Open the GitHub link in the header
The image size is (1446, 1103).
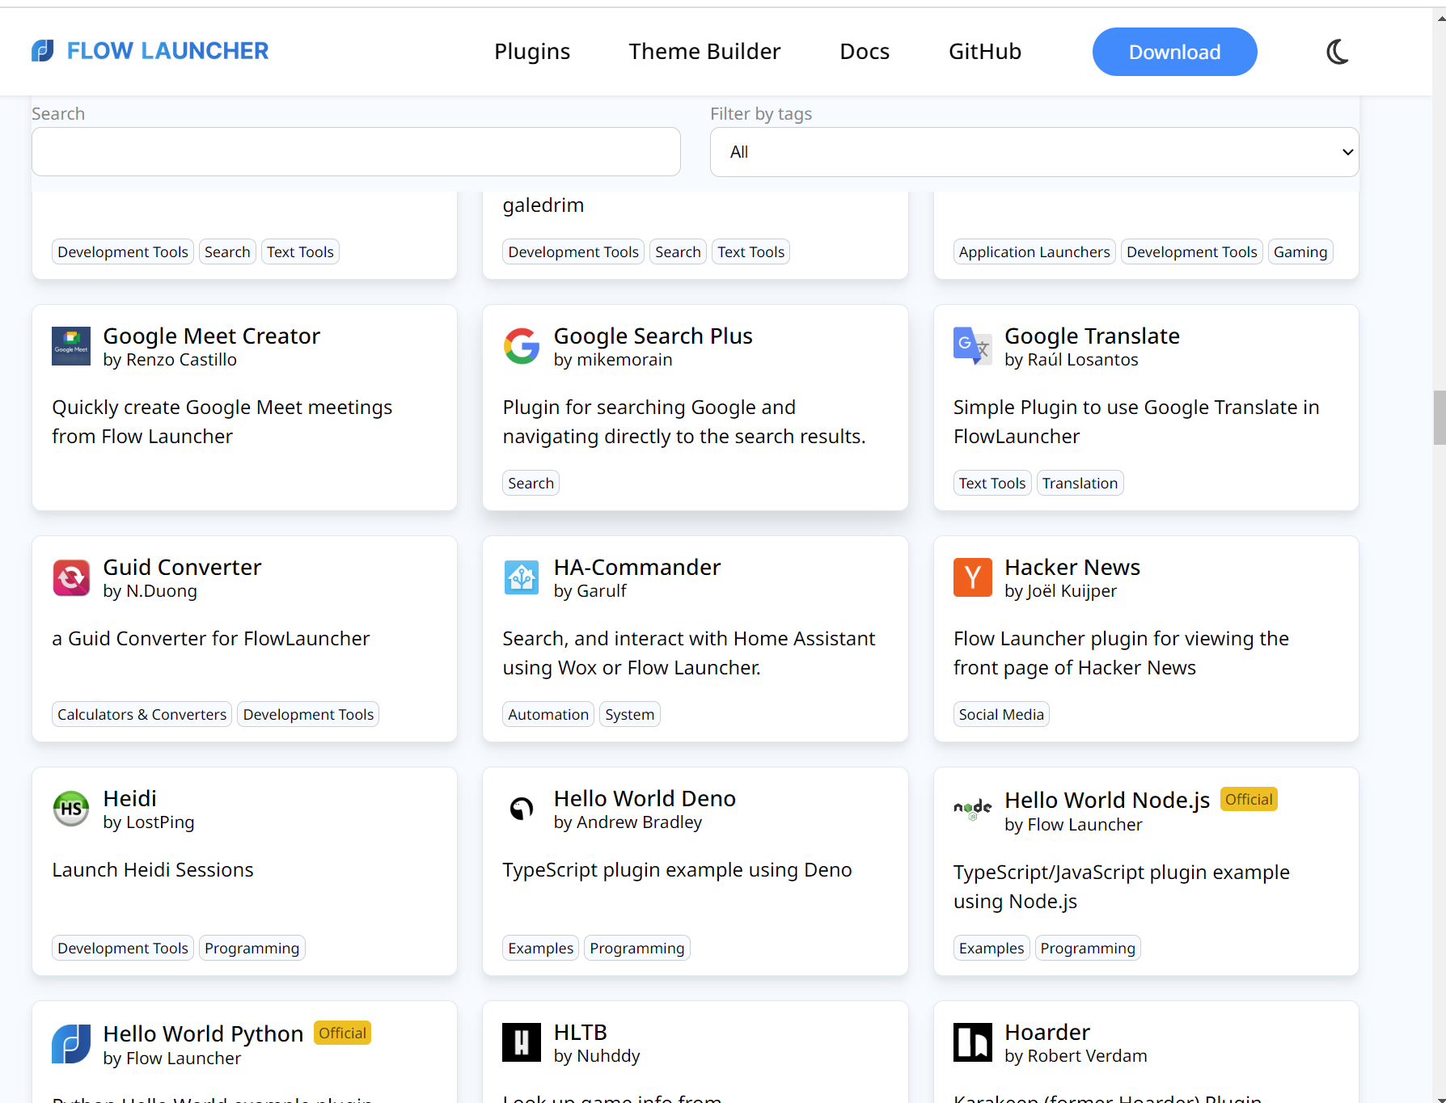click(984, 52)
